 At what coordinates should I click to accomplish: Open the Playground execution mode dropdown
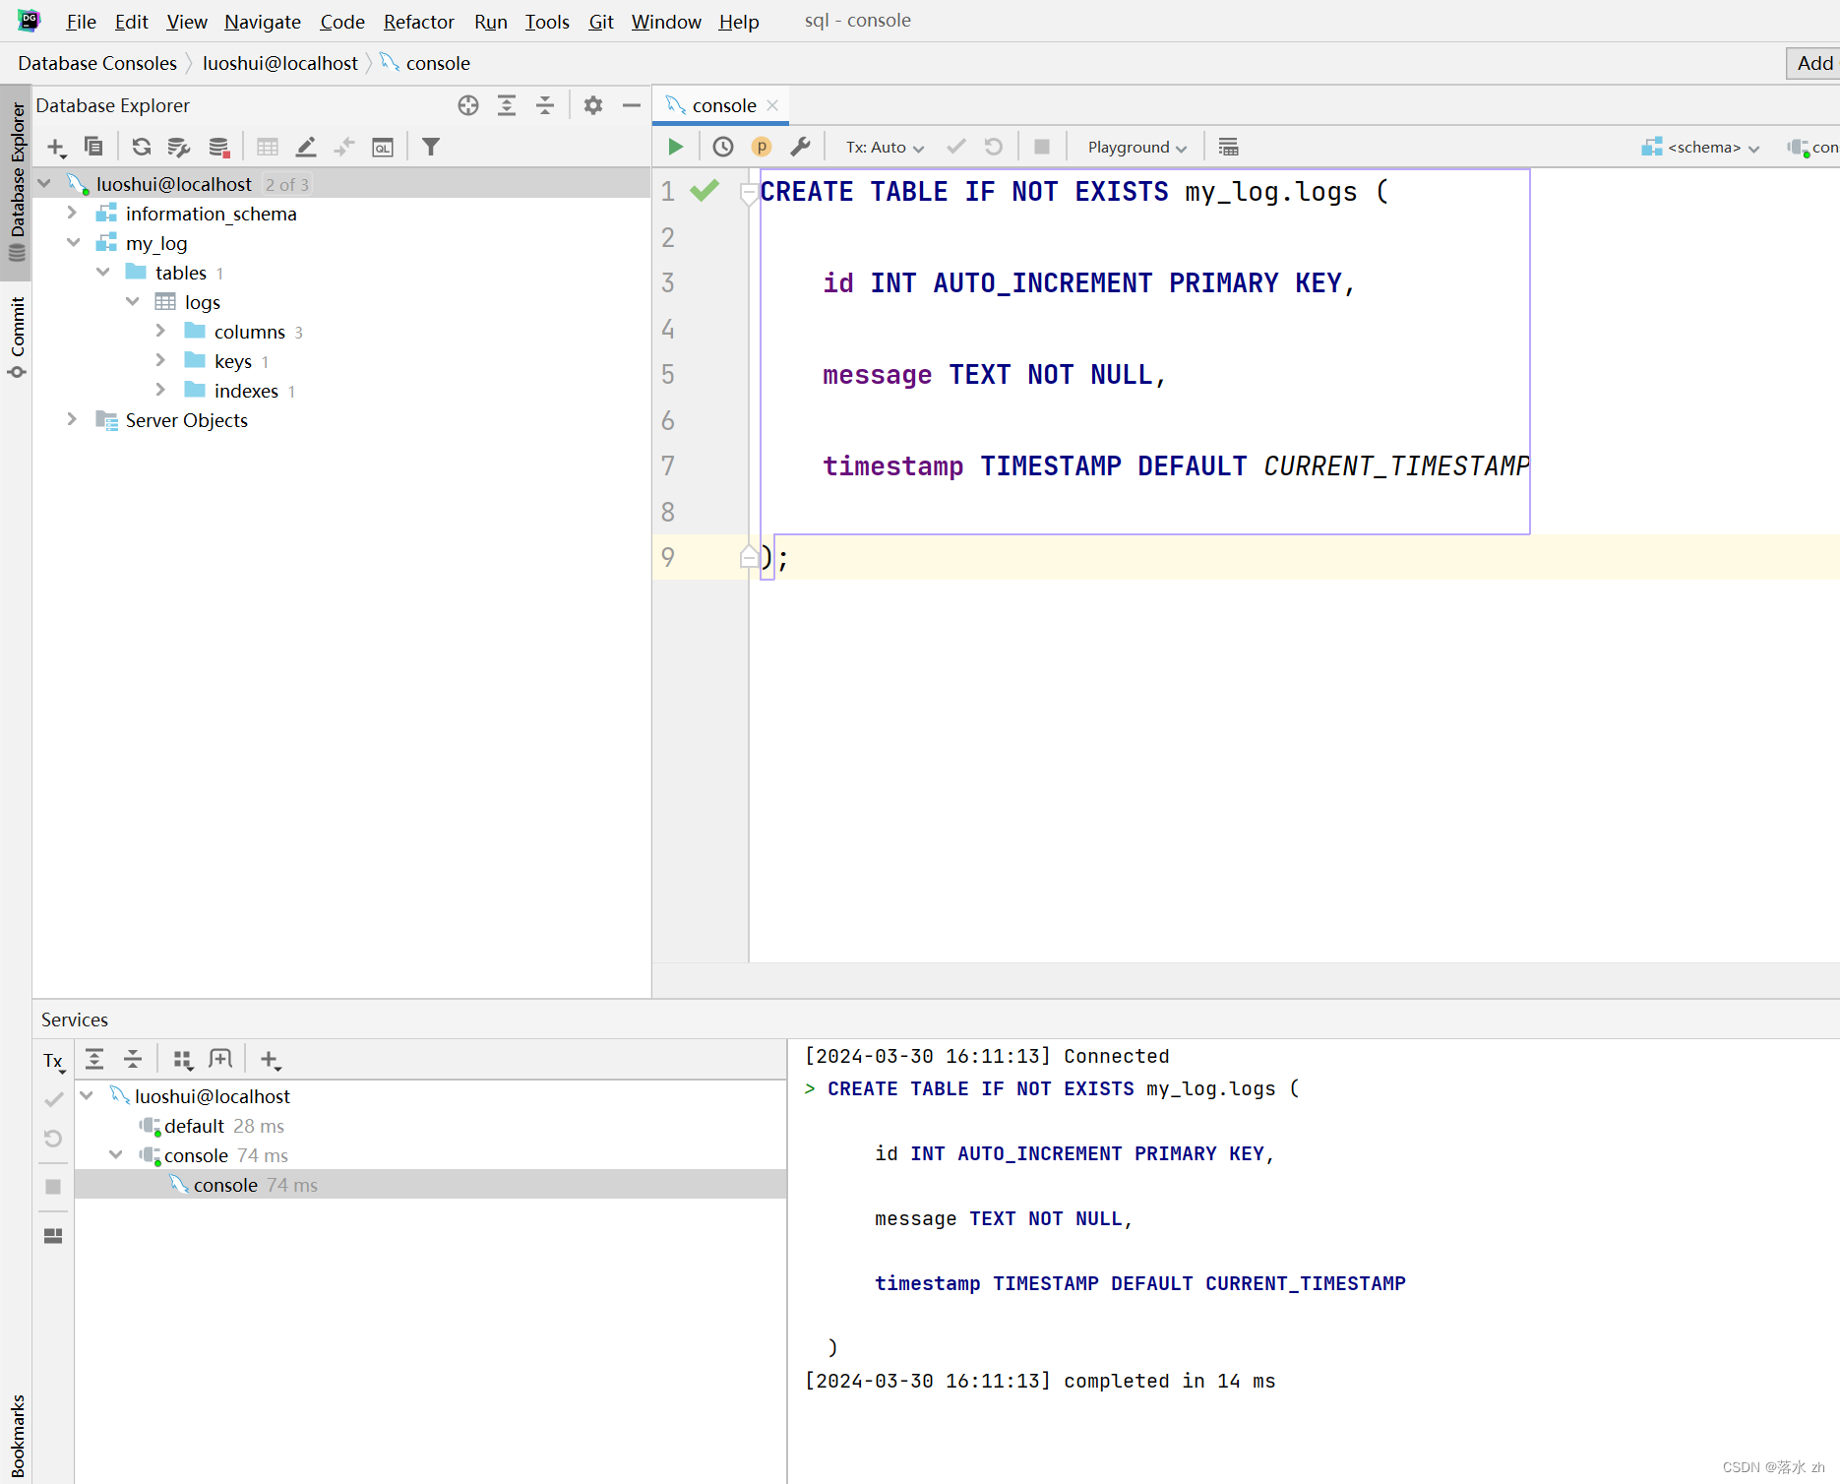click(x=1135, y=146)
